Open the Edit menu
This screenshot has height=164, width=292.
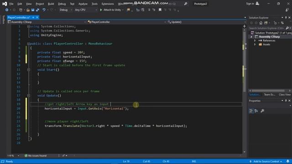click(x=20, y=4)
